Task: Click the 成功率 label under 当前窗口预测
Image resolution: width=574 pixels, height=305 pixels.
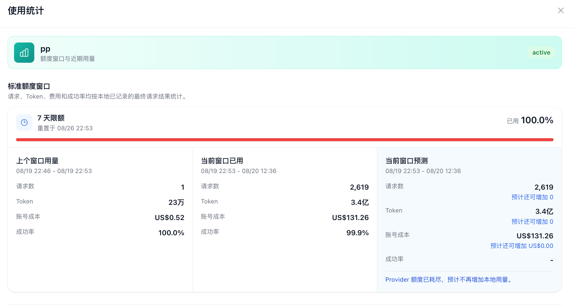Action: (394, 259)
